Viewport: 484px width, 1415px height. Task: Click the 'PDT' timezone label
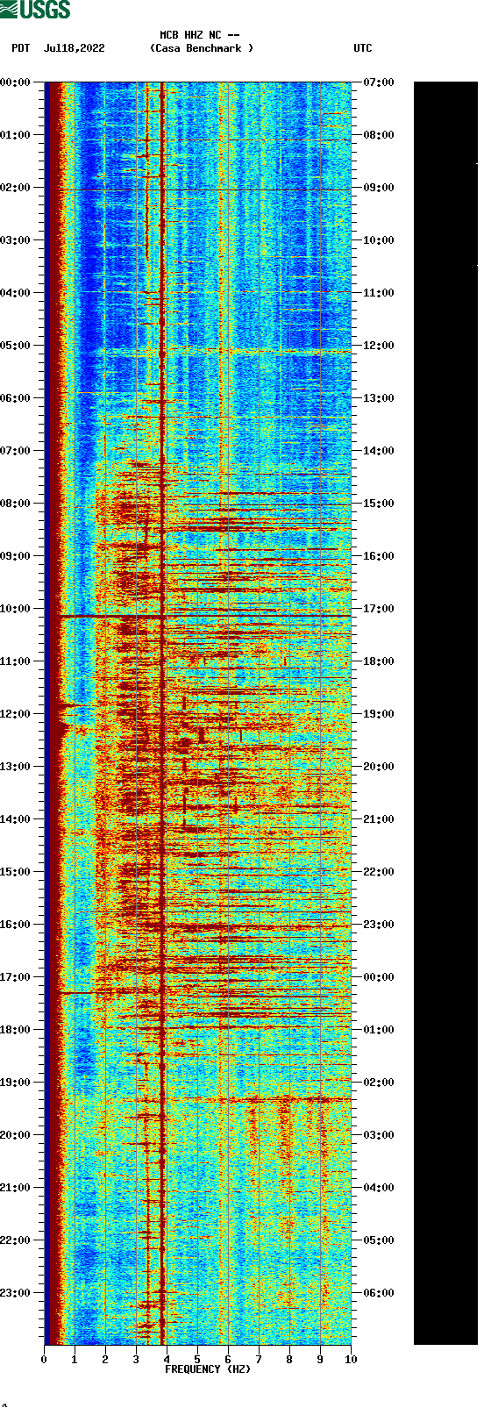point(21,48)
